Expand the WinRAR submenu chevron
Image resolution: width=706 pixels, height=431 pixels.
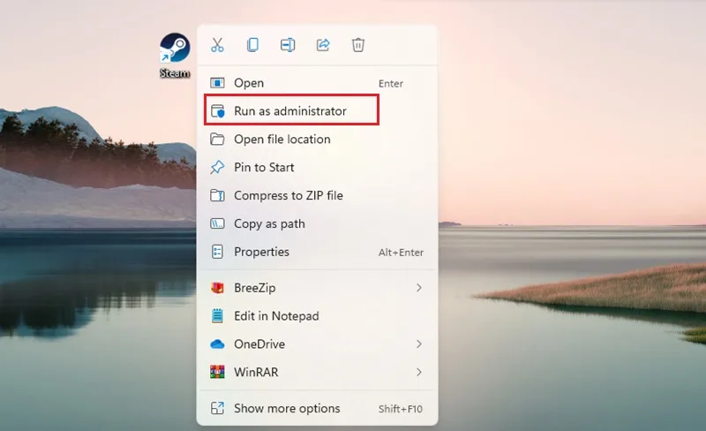click(418, 372)
